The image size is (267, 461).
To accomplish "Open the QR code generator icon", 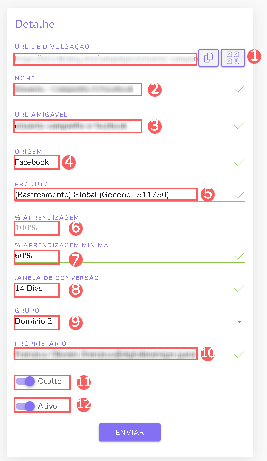I will pyautogui.click(x=233, y=58).
